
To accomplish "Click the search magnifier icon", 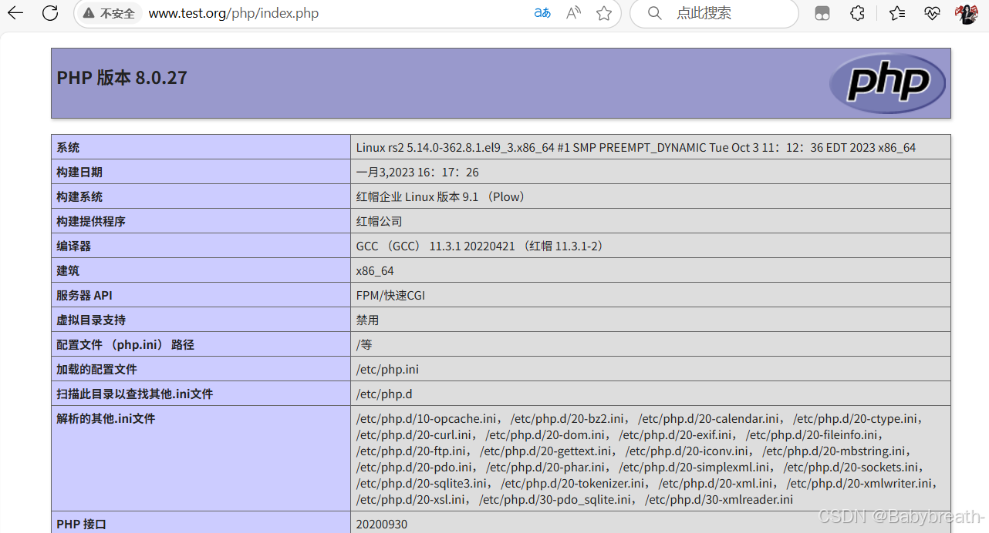I will (x=655, y=13).
